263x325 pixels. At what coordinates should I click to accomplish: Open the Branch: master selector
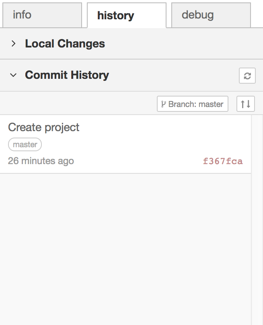click(x=192, y=104)
